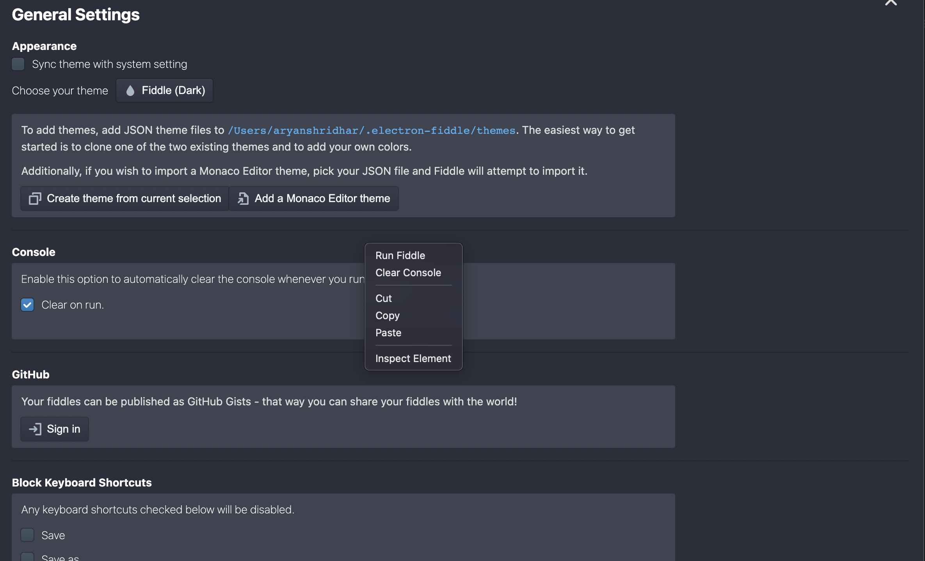Choose Run Fiddle from the context menu

point(400,256)
